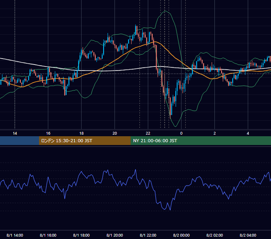Screen dimensions: 271x239
Task: Click the '8/1 22:00' date label
Action: click(148, 235)
